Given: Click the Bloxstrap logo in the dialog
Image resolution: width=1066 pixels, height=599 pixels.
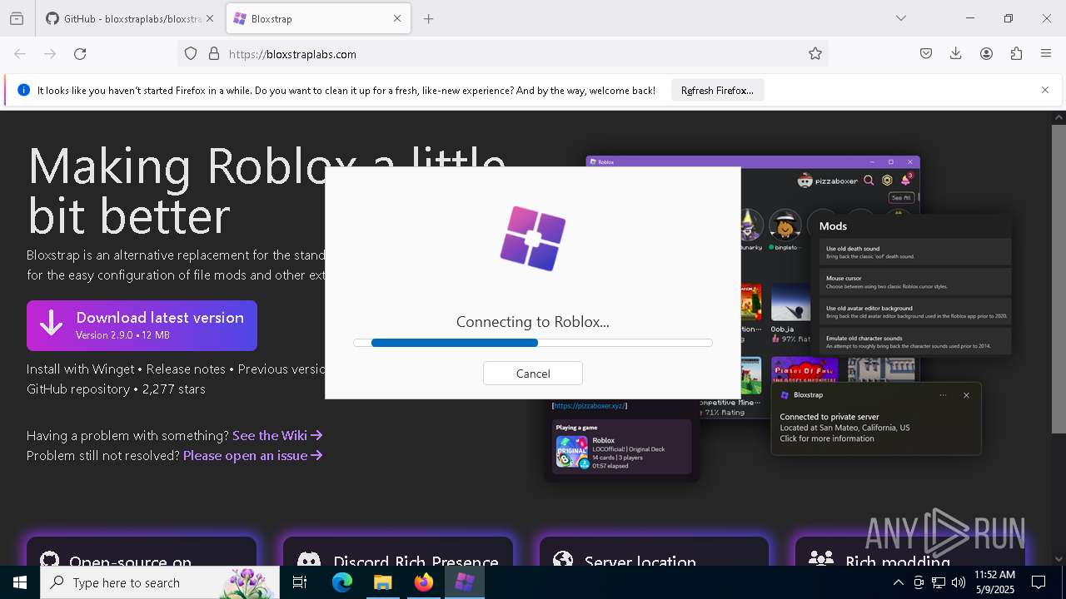Looking at the screenshot, I should 533,239.
